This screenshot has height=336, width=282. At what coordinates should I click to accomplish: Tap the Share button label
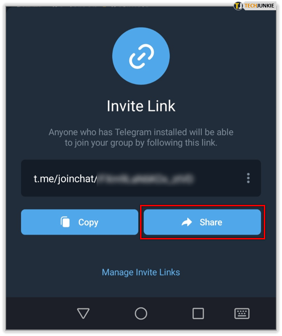211,222
